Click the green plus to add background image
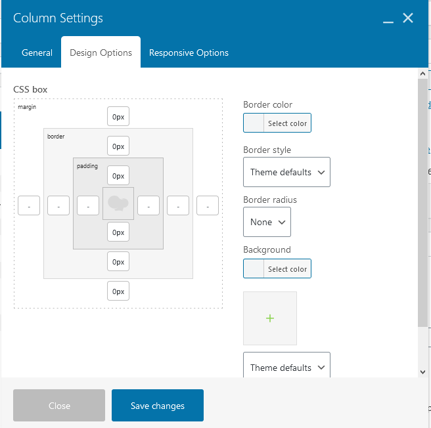Viewport: 431px width, 428px height. pos(269,318)
